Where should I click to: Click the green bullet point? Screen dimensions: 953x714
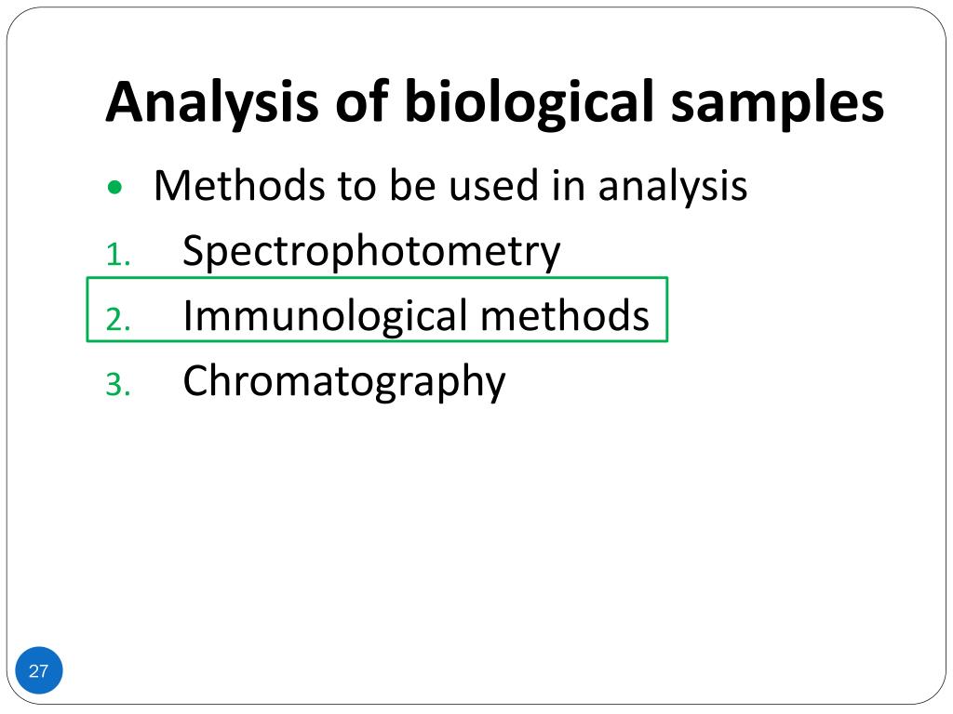click(x=114, y=187)
